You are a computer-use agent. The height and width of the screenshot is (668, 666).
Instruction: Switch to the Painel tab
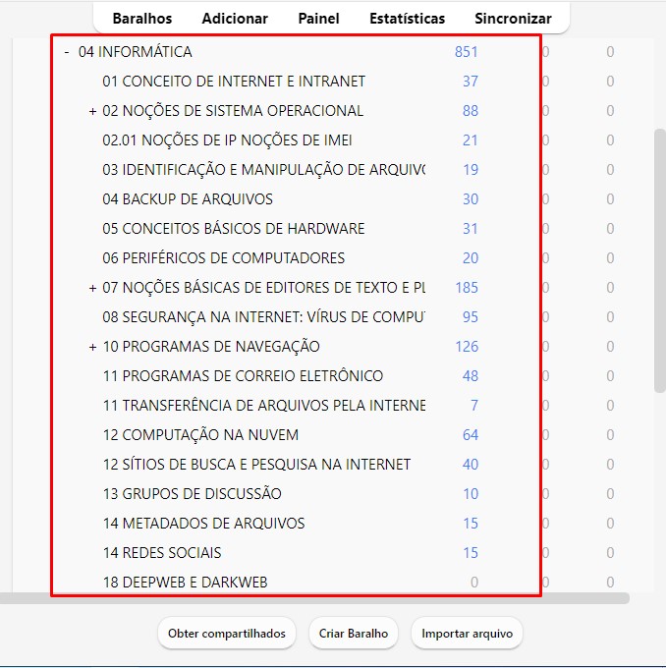318,19
